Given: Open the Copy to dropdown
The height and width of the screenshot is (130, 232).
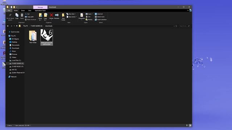Looking at the screenshot, I should [45, 17].
